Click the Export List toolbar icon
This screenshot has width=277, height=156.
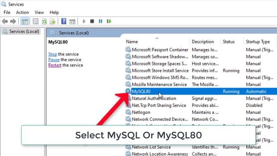(x=52, y=21)
